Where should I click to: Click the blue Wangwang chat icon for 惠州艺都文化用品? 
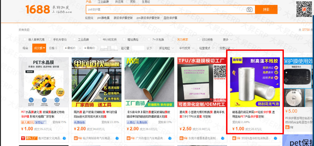point(64,138)
